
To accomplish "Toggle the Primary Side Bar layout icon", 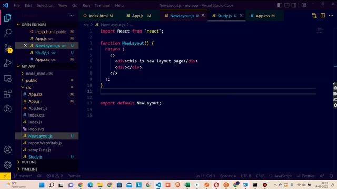I will pyautogui.click(x=280, y=5).
